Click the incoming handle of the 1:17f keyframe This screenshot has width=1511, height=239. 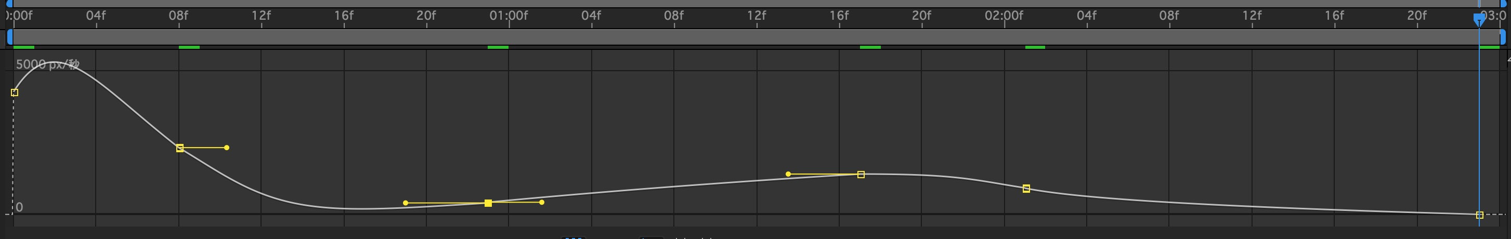click(x=788, y=174)
